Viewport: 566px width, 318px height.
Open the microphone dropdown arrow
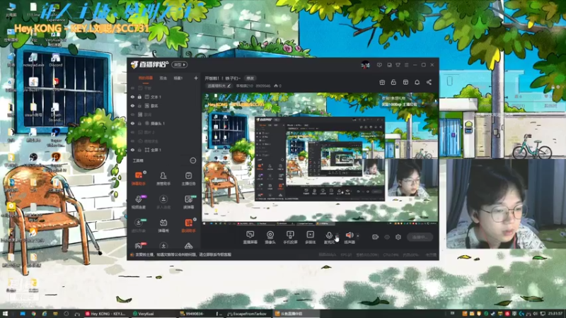(337, 236)
